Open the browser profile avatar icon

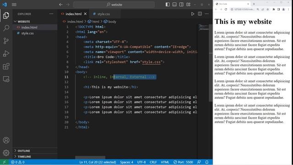(283, 9)
